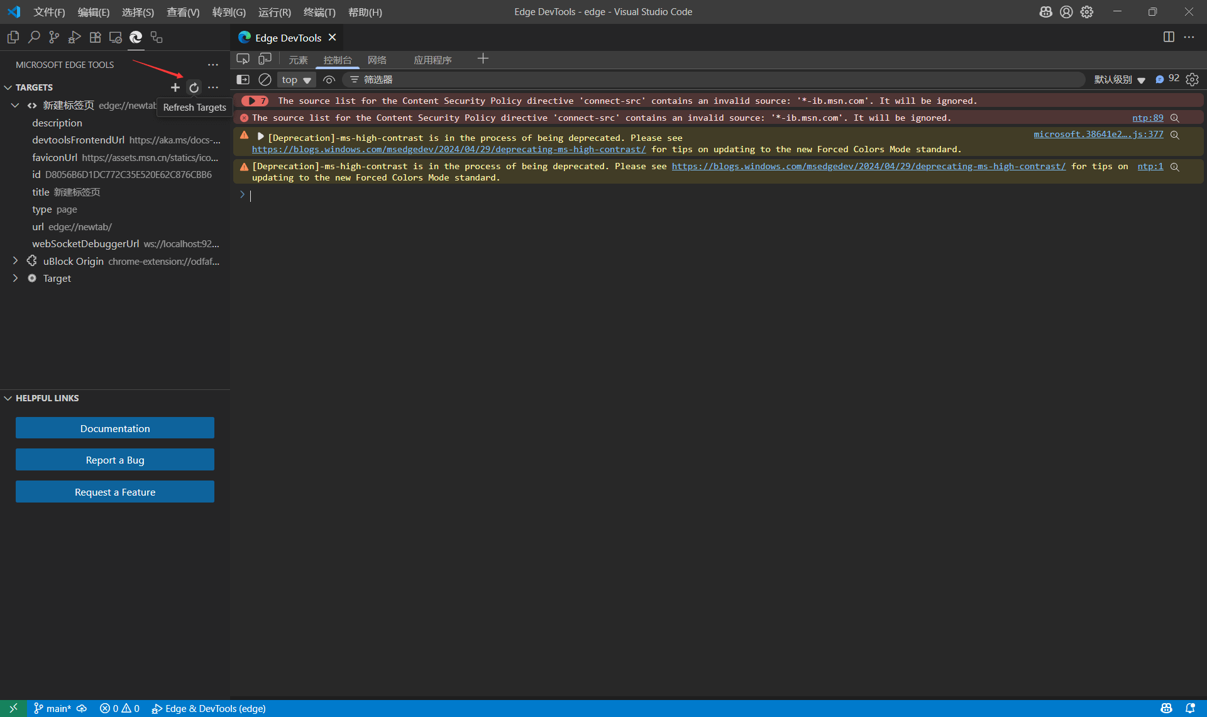This screenshot has height=717, width=1207.
Task: Expand the uBlock Origin target
Action: (x=15, y=260)
